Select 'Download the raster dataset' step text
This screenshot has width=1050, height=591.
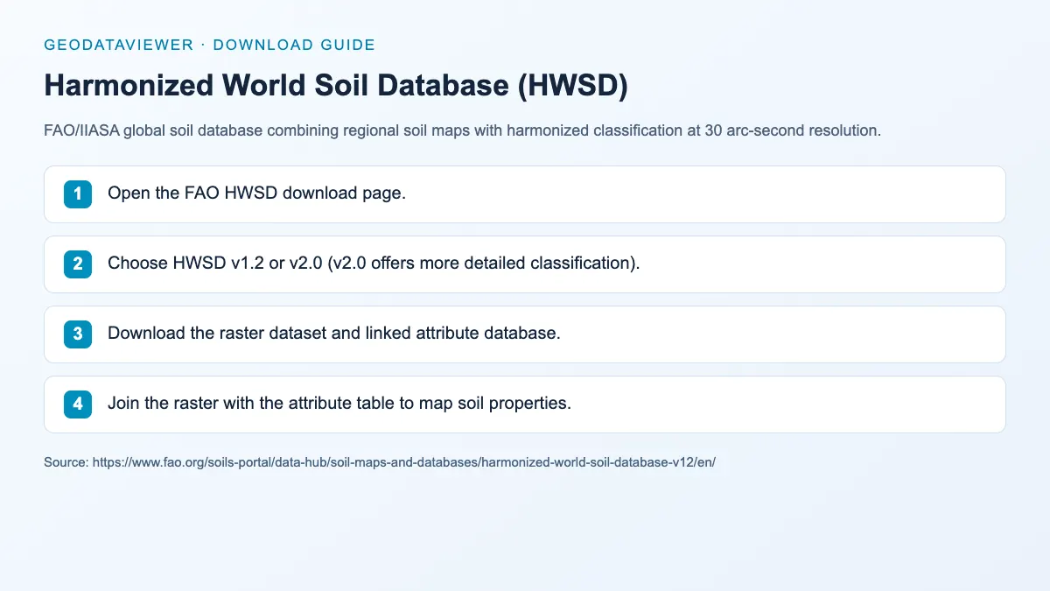pyautogui.click(x=333, y=334)
